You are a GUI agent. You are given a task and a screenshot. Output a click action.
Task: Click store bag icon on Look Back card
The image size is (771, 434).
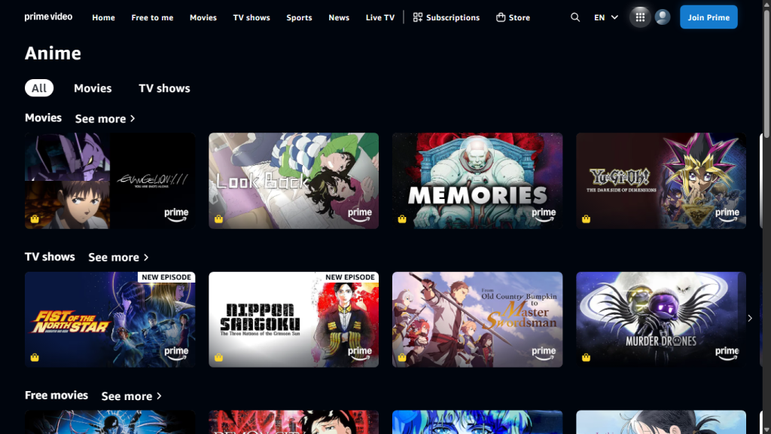click(x=218, y=219)
